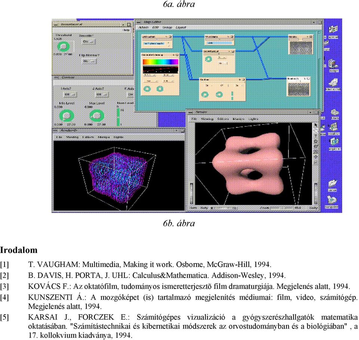
Task: Open the desktop icon directly above MediaMail
Action: pyautogui.click(x=333, y=66)
